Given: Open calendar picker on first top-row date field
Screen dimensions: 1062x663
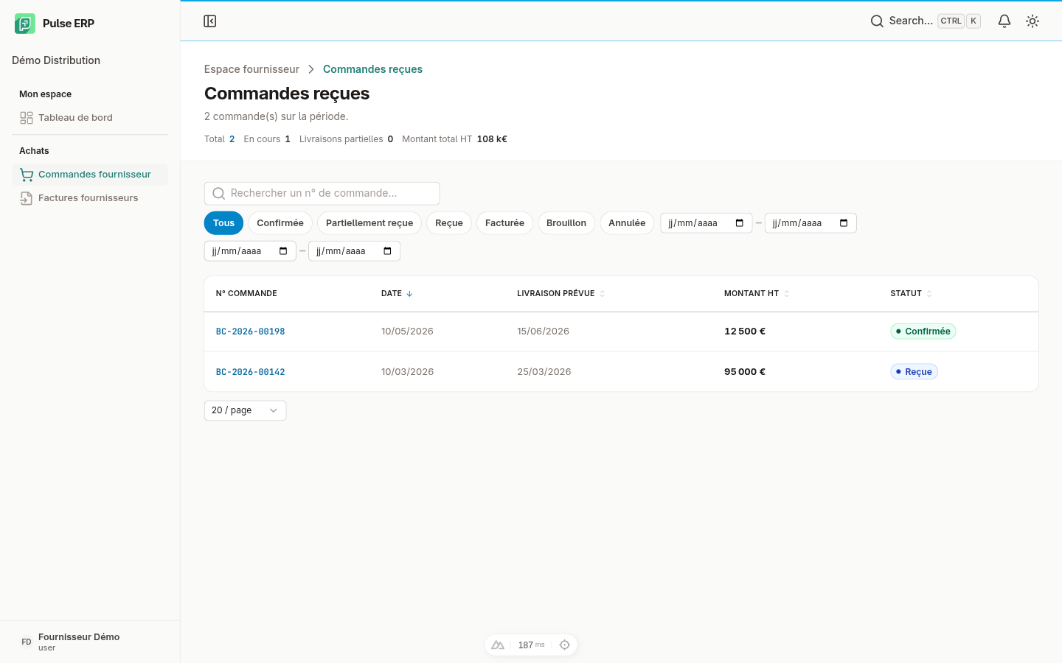Looking at the screenshot, I should point(740,223).
